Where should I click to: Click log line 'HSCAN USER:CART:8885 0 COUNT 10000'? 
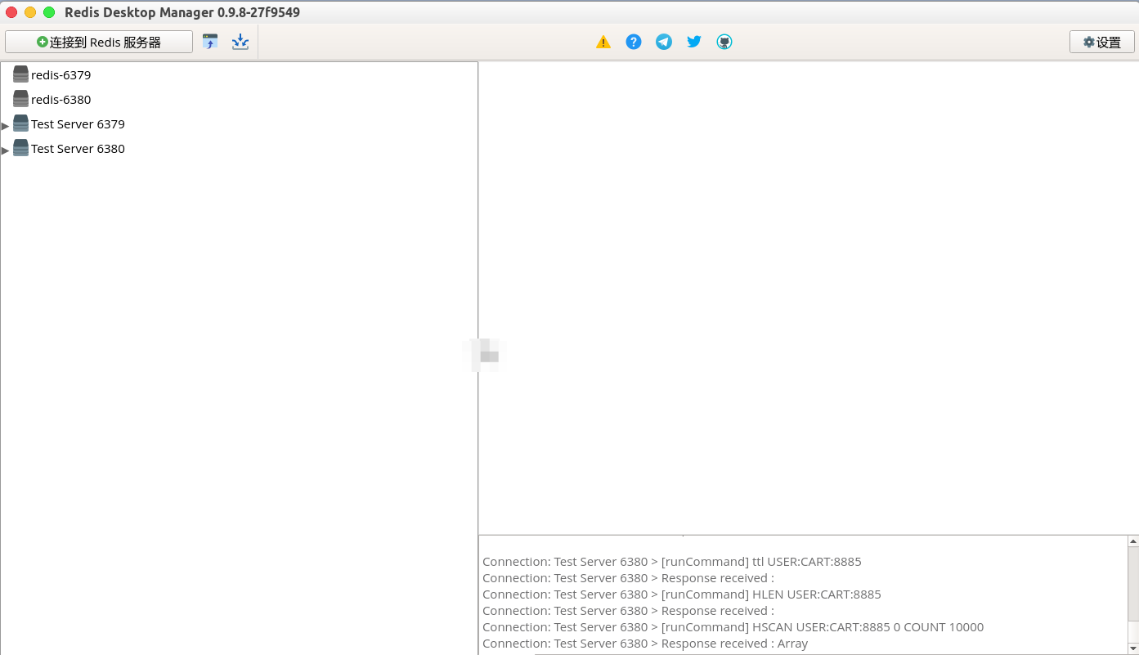point(733,627)
